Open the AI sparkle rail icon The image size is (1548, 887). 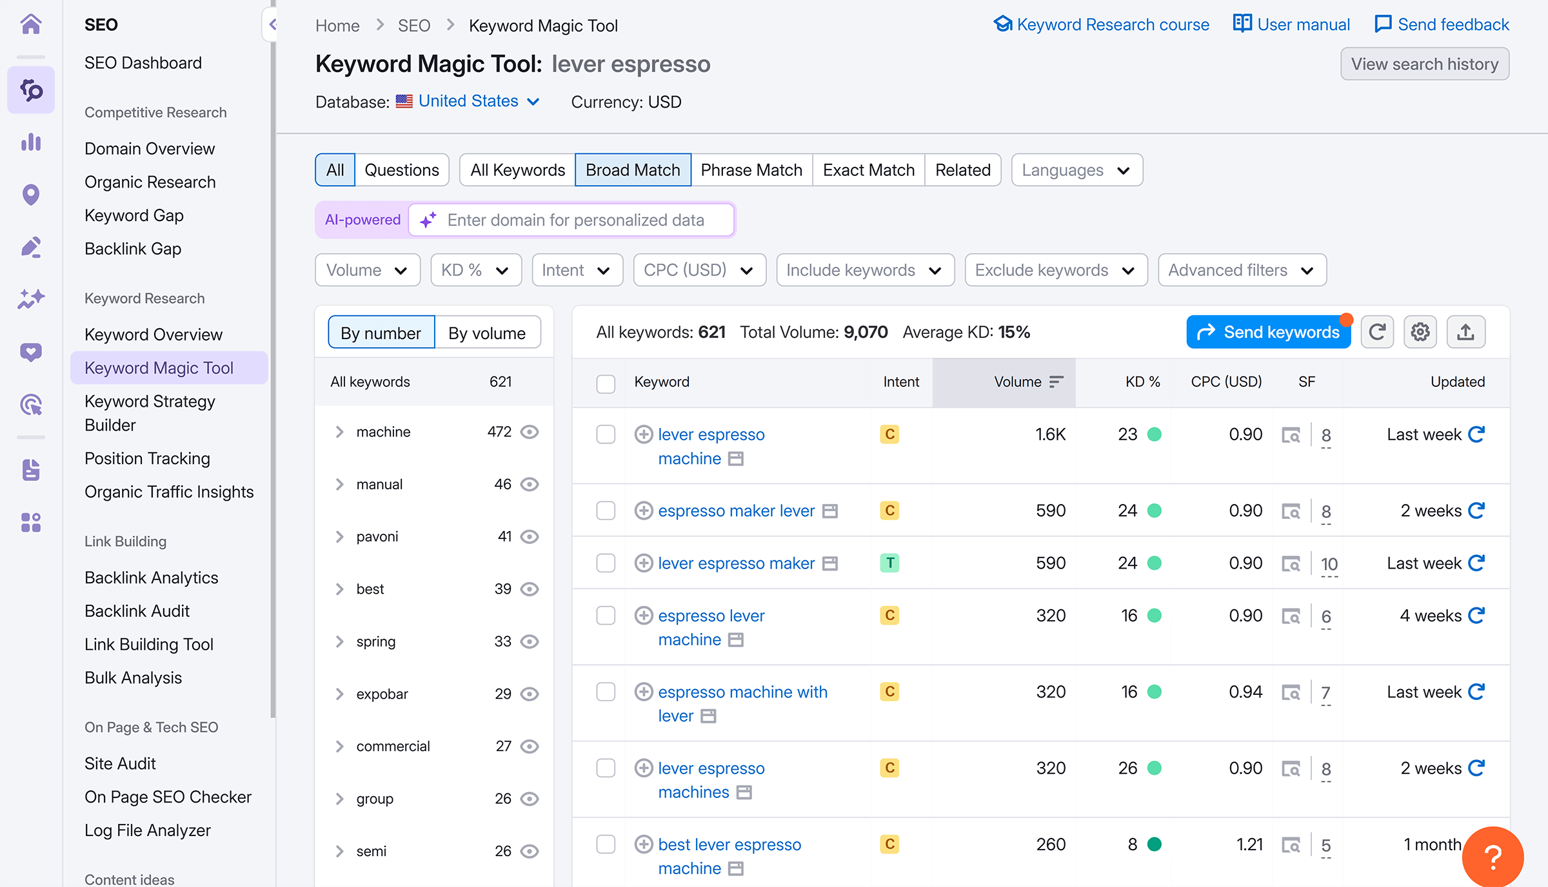point(31,298)
